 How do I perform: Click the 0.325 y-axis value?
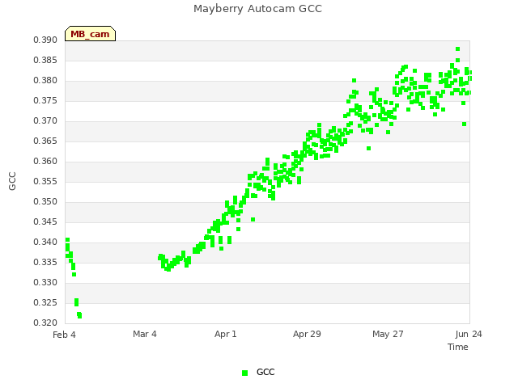pyautogui.click(x=45, y=302)
